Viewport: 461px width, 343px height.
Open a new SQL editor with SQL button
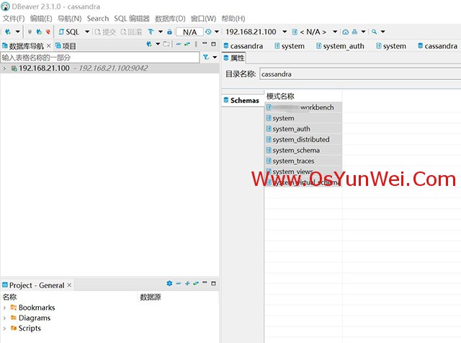pyautogui.click(x=69, y=32)
